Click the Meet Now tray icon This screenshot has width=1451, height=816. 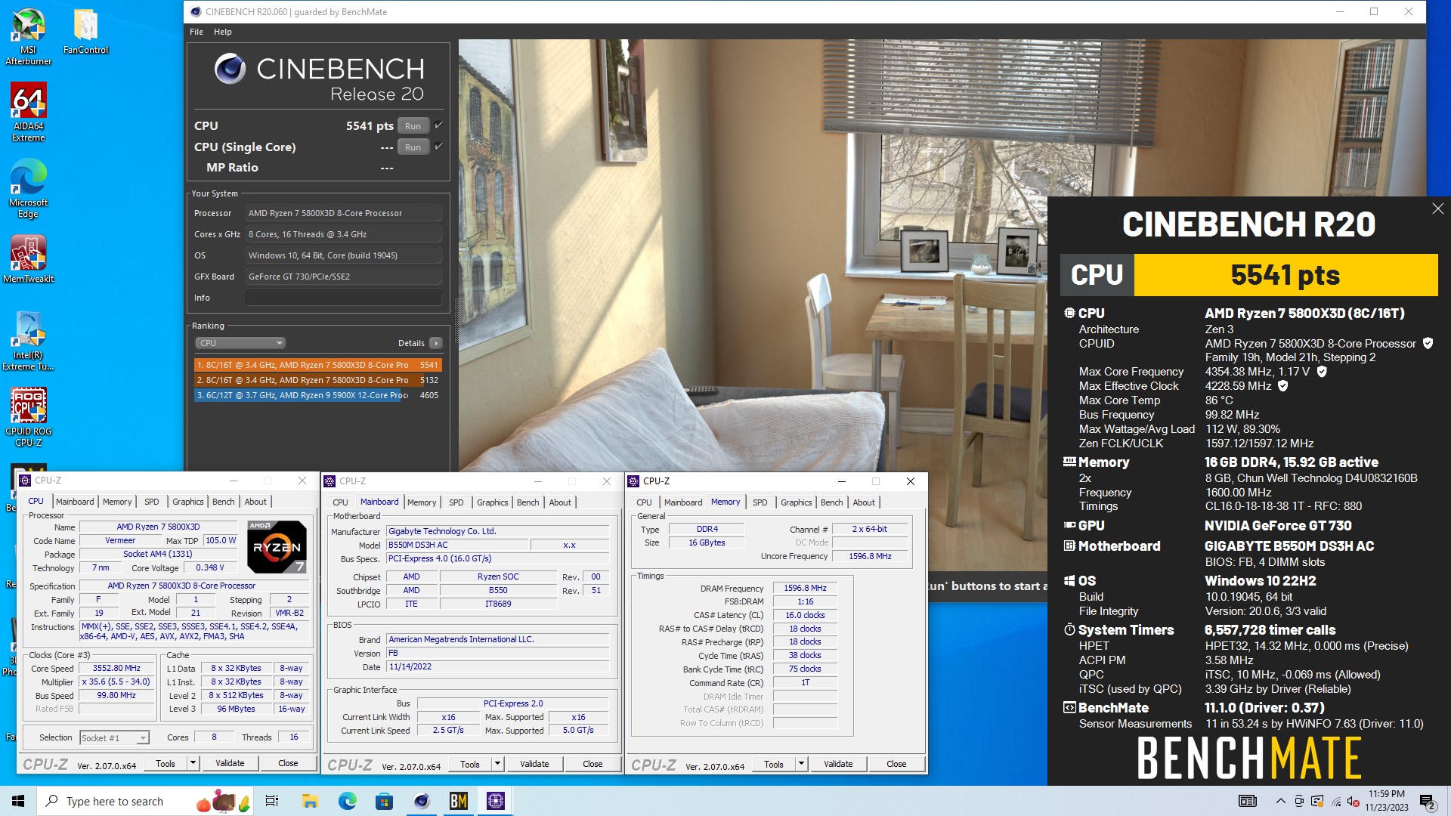(1299, 801)
